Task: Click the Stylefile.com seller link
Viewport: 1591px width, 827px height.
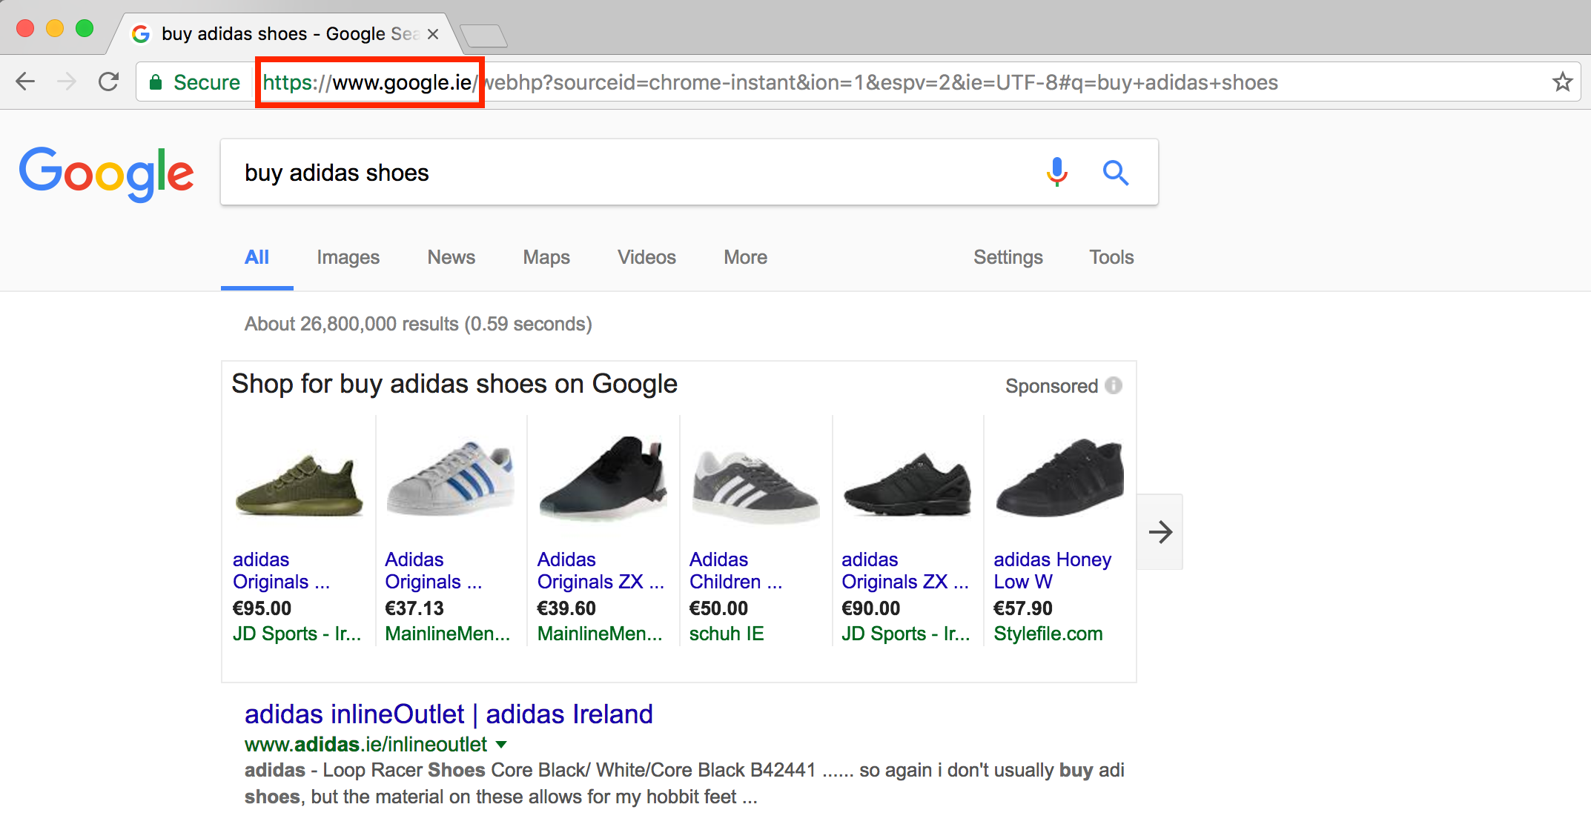Action: [1048, 634]
